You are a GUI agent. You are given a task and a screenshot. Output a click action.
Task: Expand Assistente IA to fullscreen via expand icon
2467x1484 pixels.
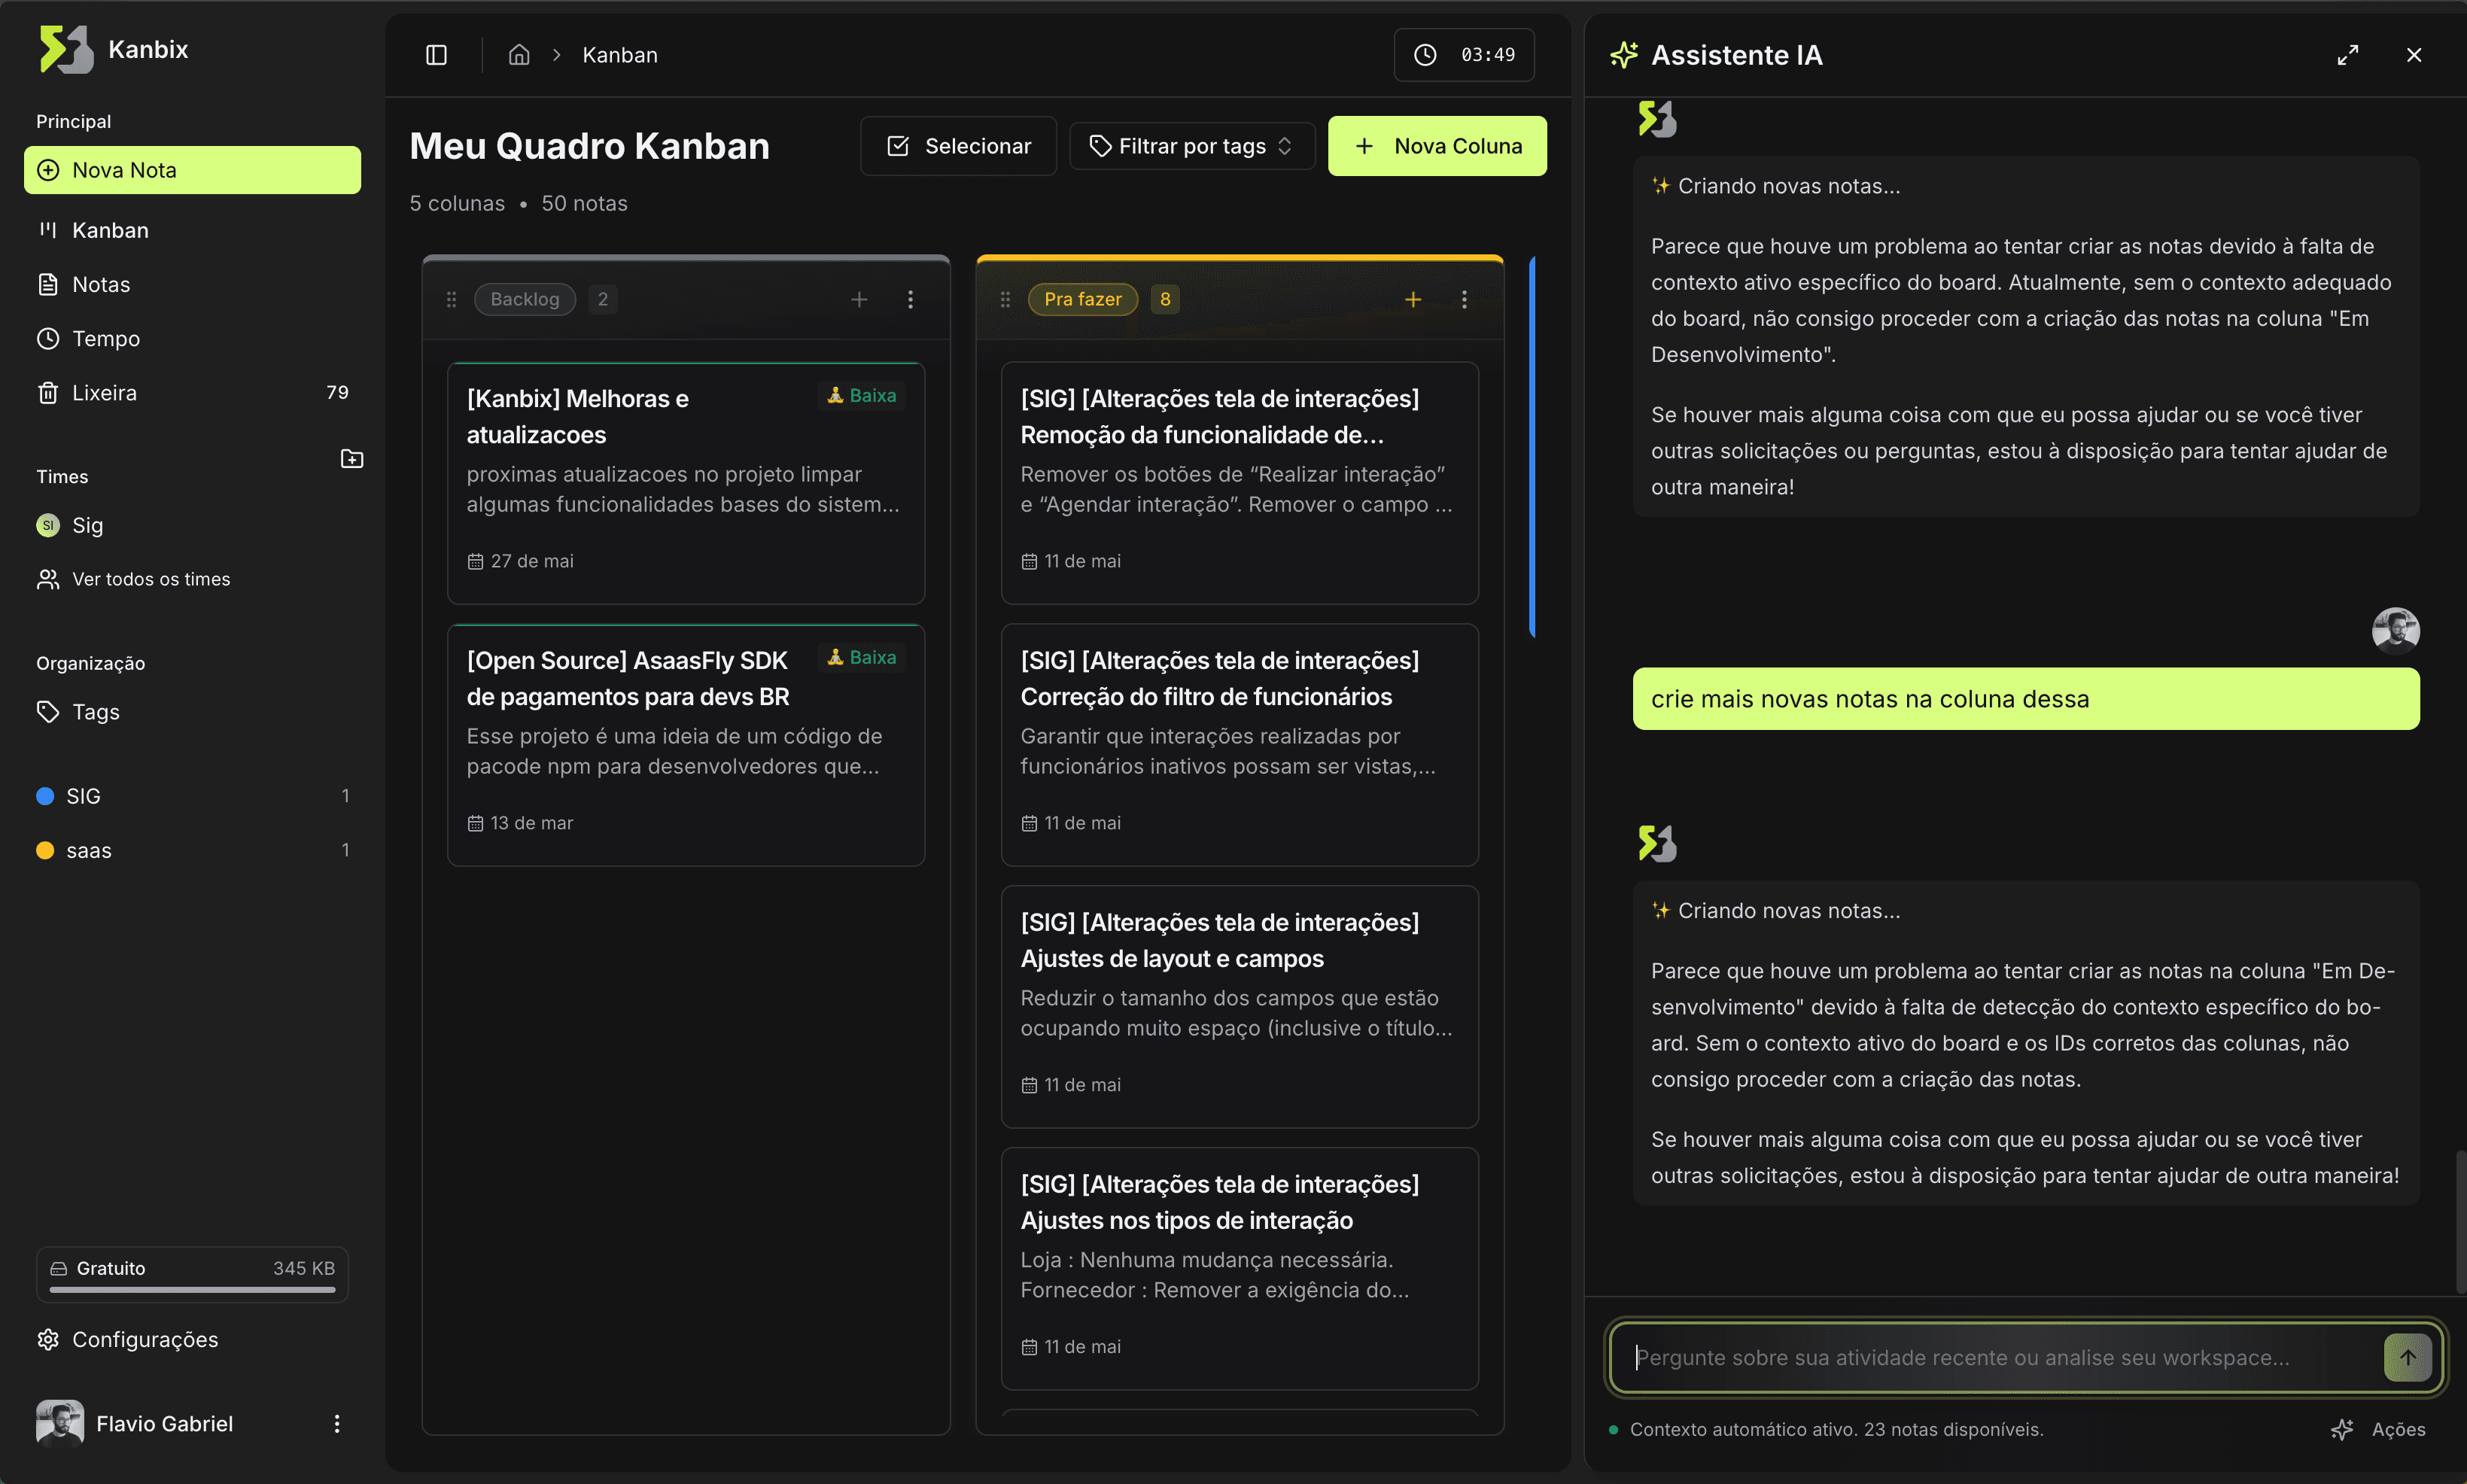pos(2348,55)
